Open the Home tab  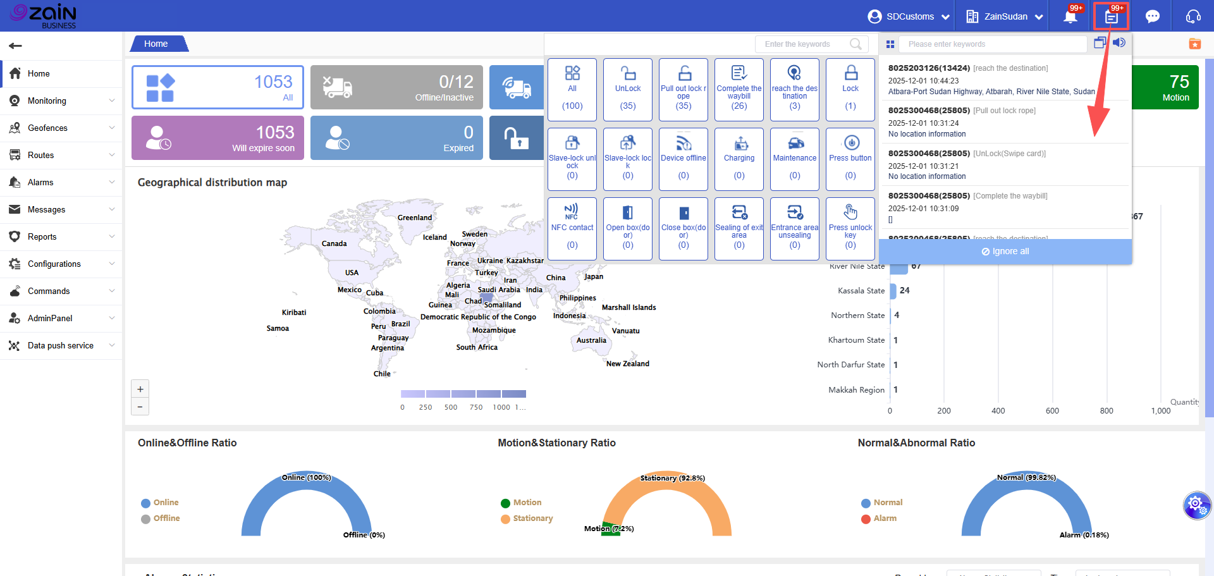(x=156, y=44)
